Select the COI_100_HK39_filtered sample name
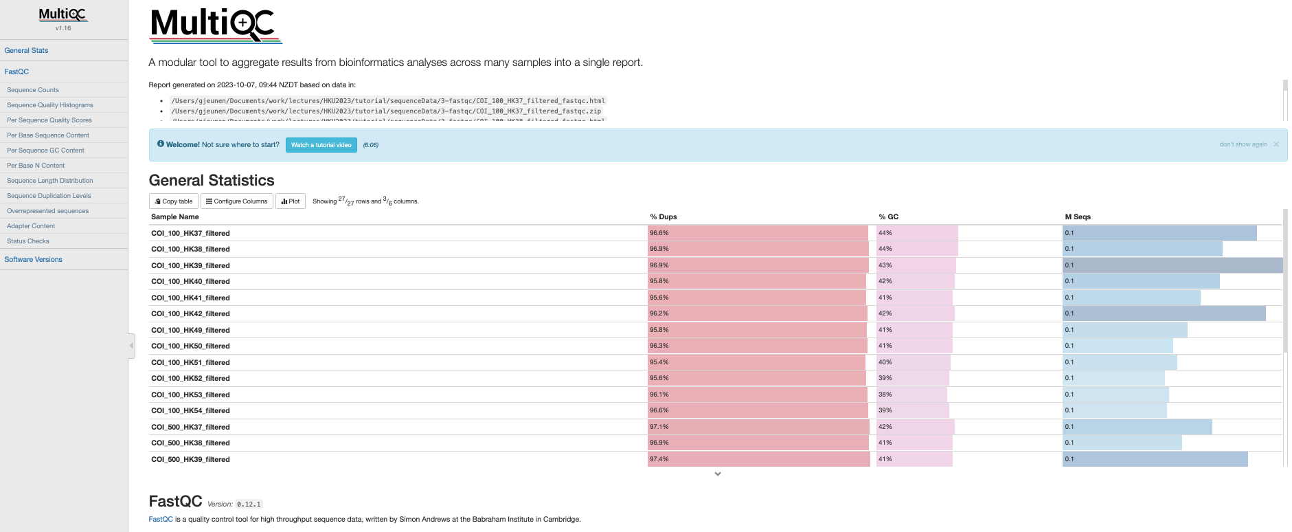 tap(190, 265)
